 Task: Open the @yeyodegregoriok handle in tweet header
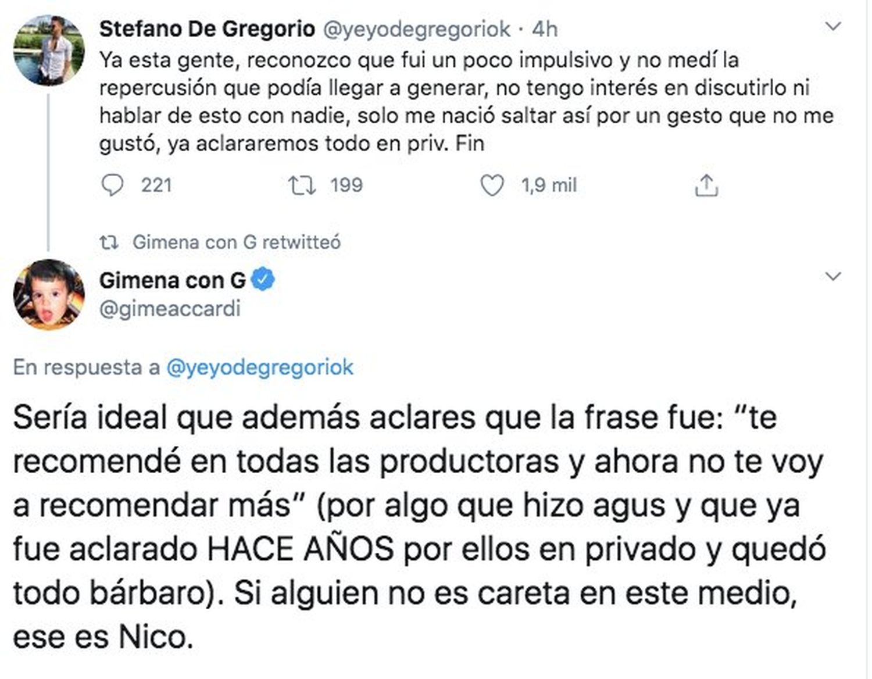pos(416,29)
